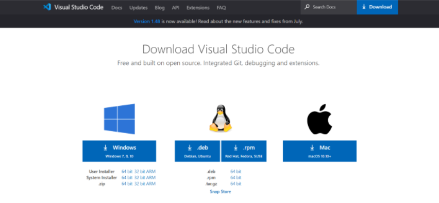
Task: Open the Extensions nav item
Action: [198, 8]
